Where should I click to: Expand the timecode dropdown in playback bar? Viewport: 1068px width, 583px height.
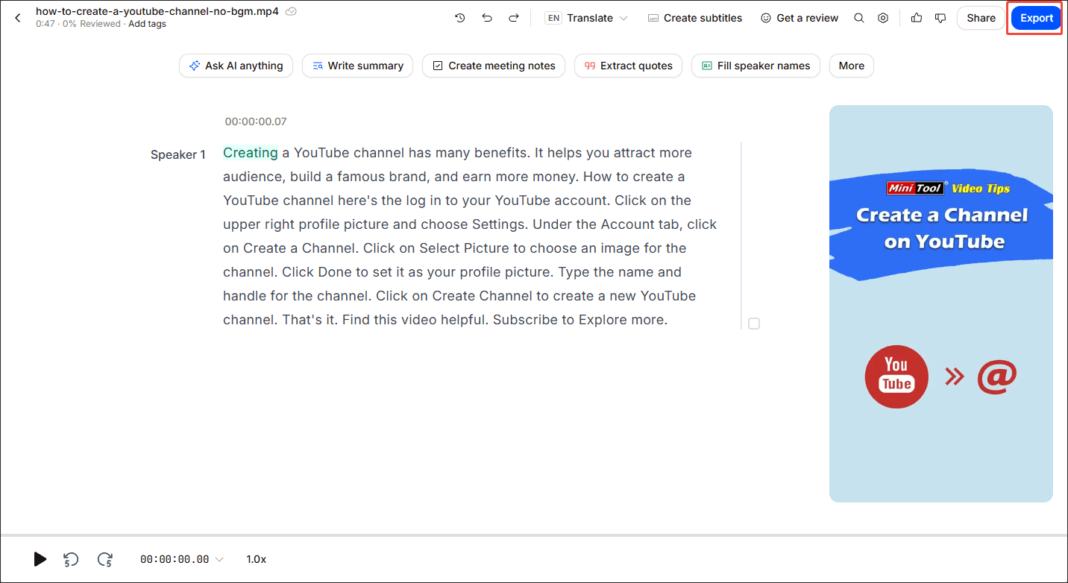(x=219, y=558)
